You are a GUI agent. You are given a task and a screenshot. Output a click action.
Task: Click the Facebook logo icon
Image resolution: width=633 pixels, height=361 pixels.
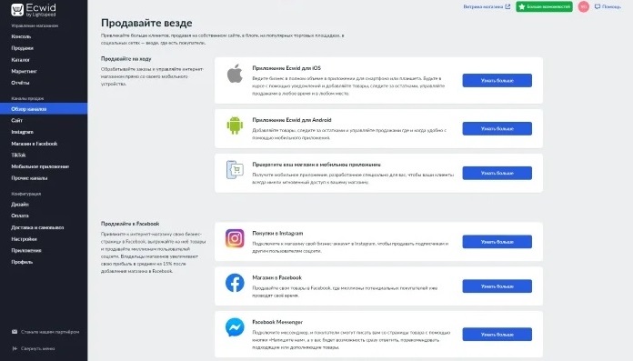[x=235, y=283]
